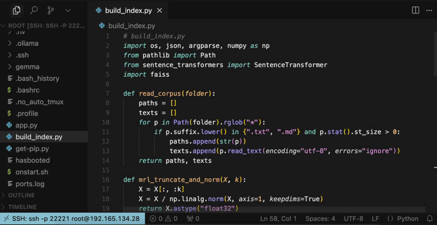Click the 'import faiss' line
The height and width of the screenshot is (225, 437).
point(146,75)
